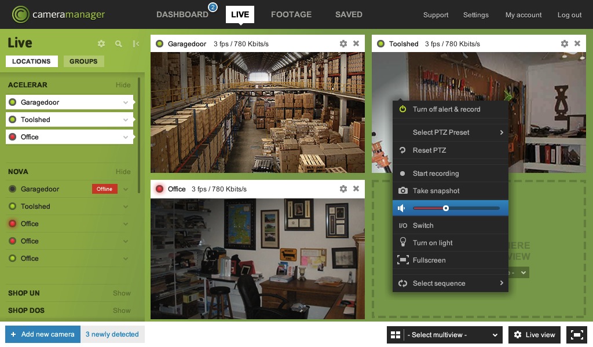
Task: Open the 3 newly detected link
Action: [x=112, y=334]
